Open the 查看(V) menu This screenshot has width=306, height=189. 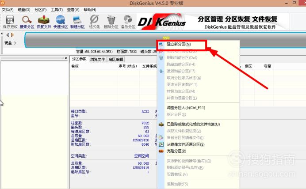pos(73,10)
